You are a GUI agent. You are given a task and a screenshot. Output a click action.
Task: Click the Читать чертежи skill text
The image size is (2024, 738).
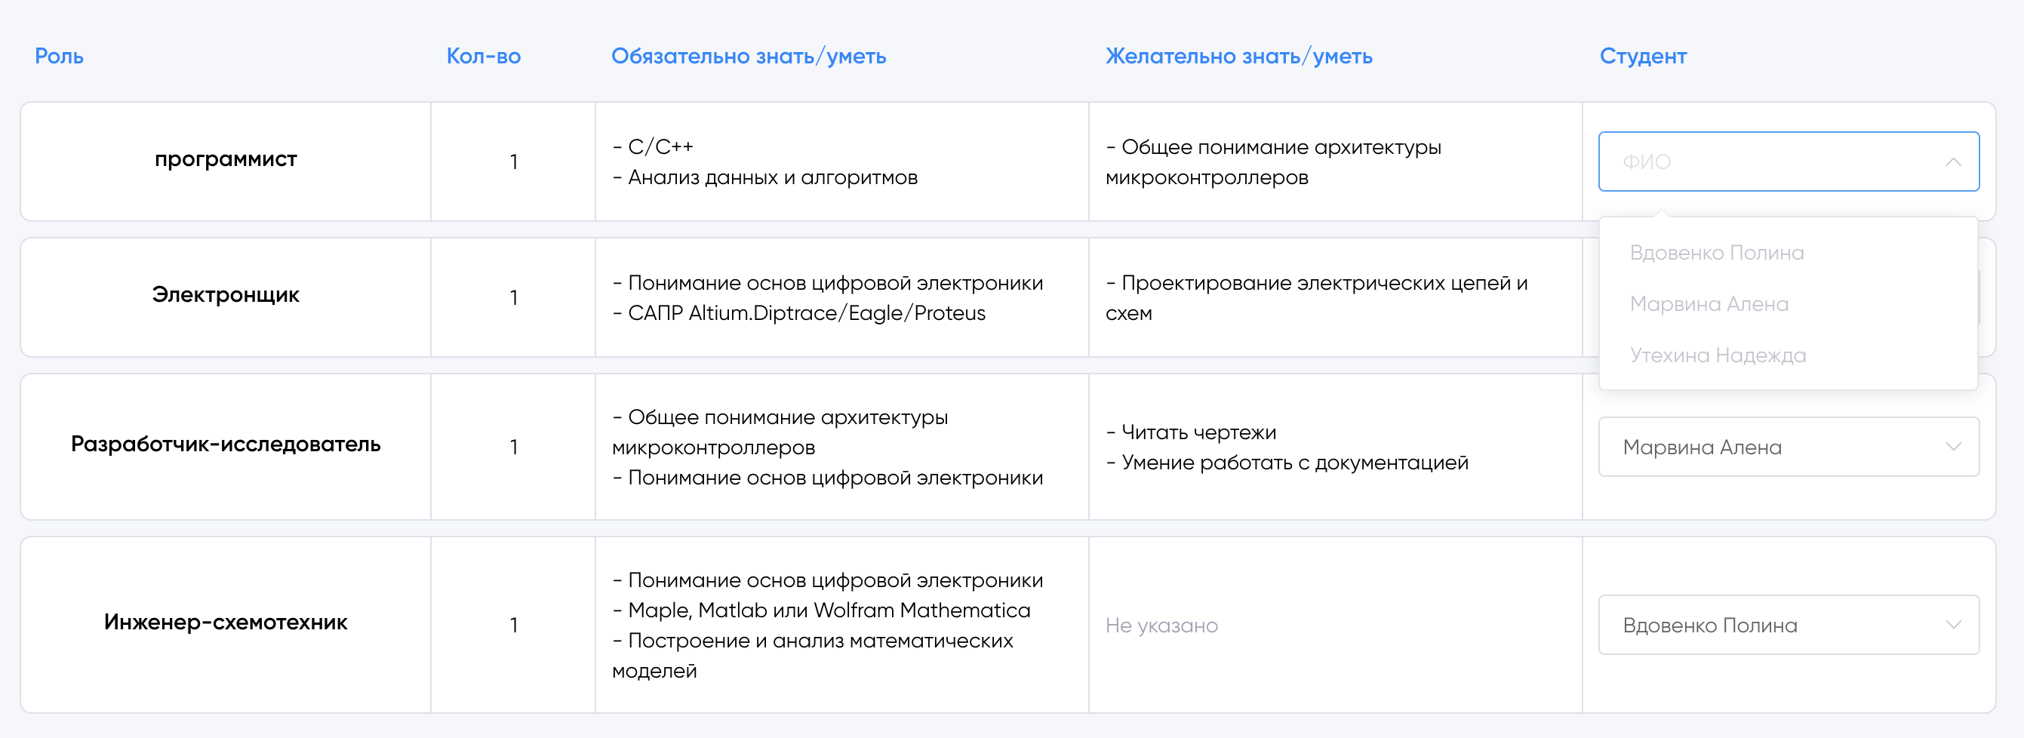point(1190,432)
